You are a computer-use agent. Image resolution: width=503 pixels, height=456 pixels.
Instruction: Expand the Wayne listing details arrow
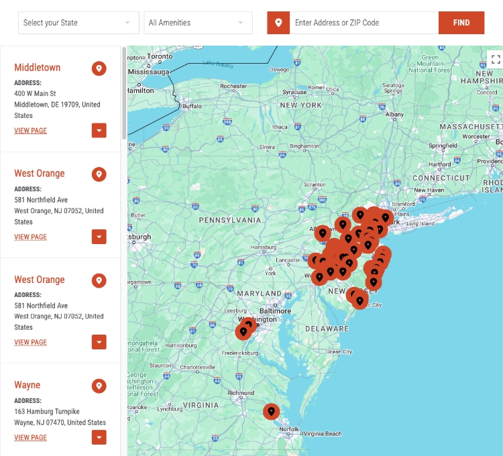[x=99, y=438]
